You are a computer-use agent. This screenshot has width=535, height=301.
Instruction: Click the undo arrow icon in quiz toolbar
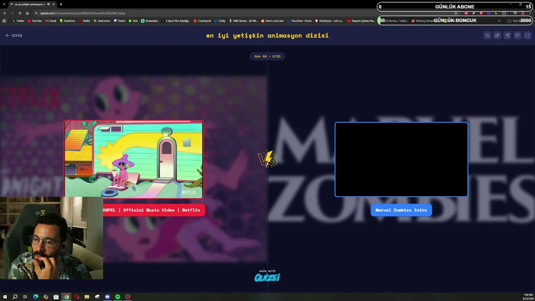tap(487, 36)
